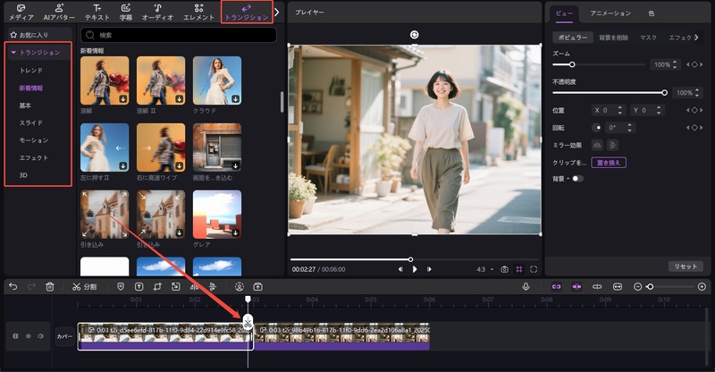Click the fit-timeline-to-window icon

coord(618,287)
